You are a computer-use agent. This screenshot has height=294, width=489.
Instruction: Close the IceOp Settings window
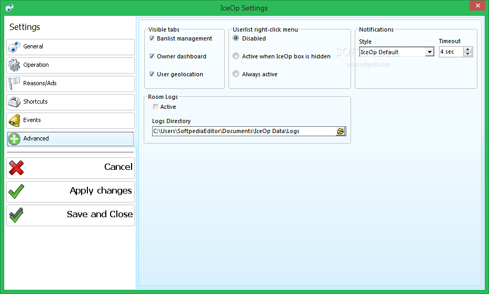coord(477,6)
